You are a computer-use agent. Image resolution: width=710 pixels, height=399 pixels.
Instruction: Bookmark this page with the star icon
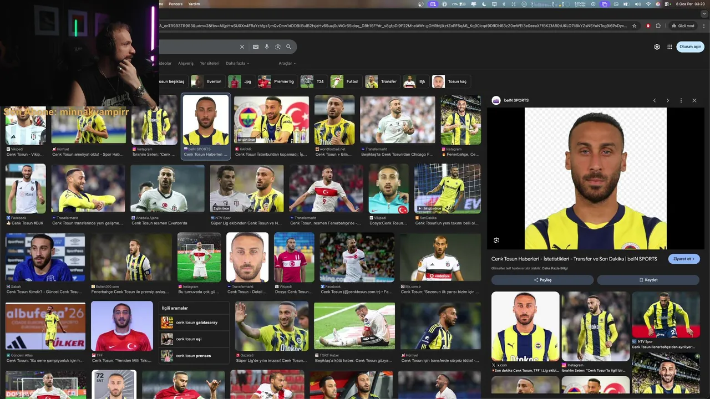[x=634, y=25]
